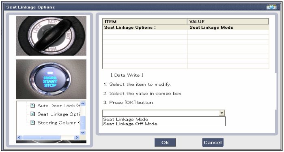Click the horizontal scrollbar thumb in tree panel
The width and height of the screenshot is (284, 152).
tap(42, 137)
